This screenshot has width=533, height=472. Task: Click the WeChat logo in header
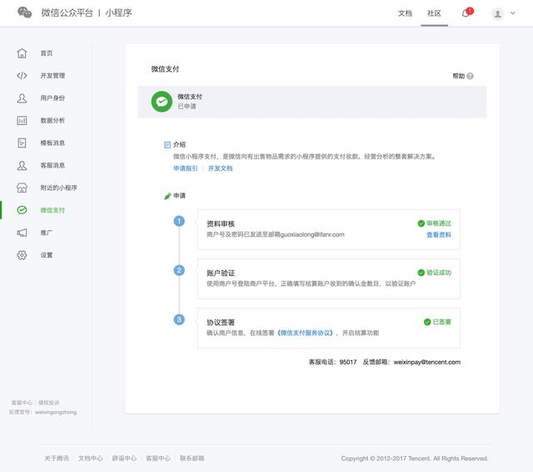point(24,13)
